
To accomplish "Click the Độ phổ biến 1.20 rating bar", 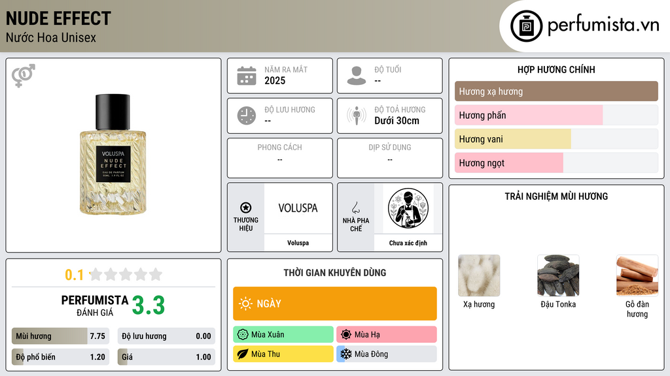I will (60, 357).
